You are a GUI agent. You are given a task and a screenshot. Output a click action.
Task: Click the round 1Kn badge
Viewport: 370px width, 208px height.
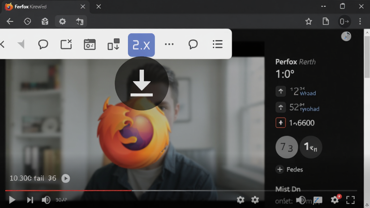pos(311,147)
